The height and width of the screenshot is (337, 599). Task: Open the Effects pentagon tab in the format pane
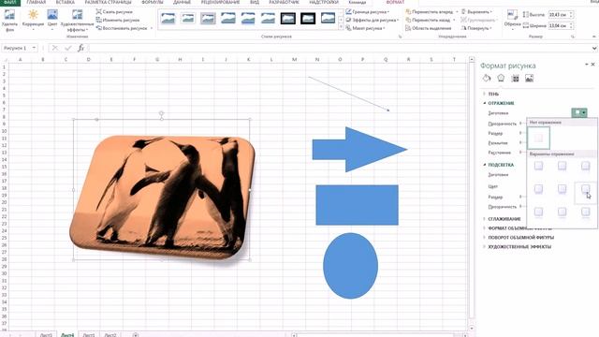click(501, 78)
